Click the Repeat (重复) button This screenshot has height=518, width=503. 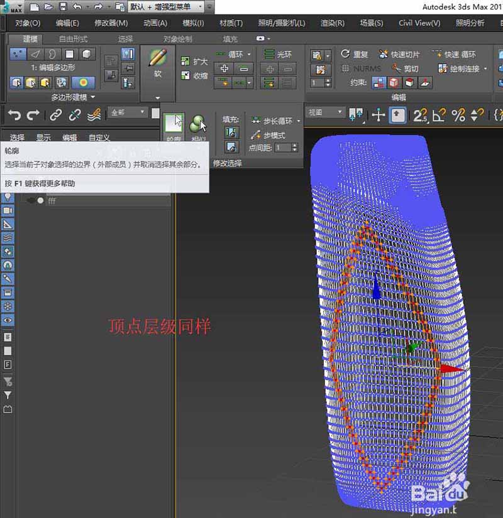click(x=355, y=55)
